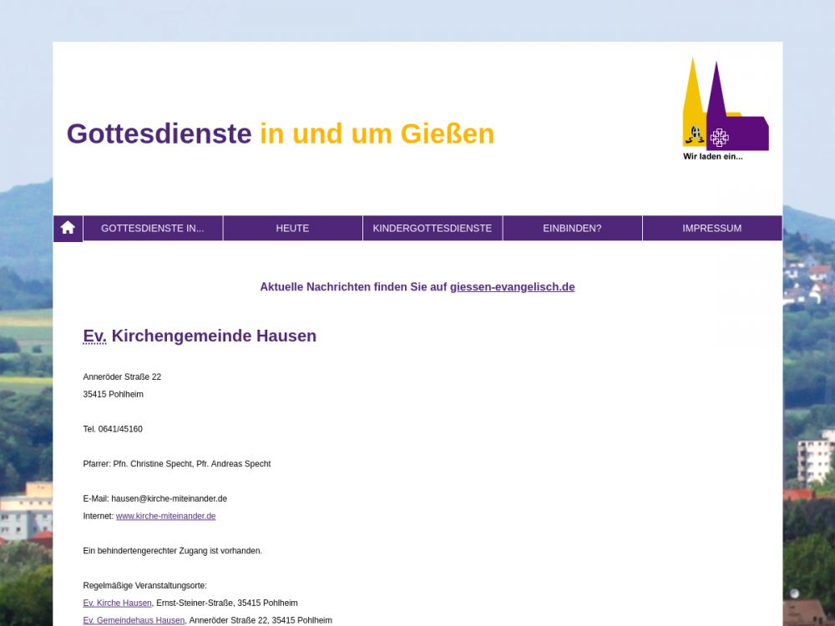Open the 'Ev. Kirche Hausen' venue link
The width and height of the screenshot is (835, 626).
click(117, 603)
